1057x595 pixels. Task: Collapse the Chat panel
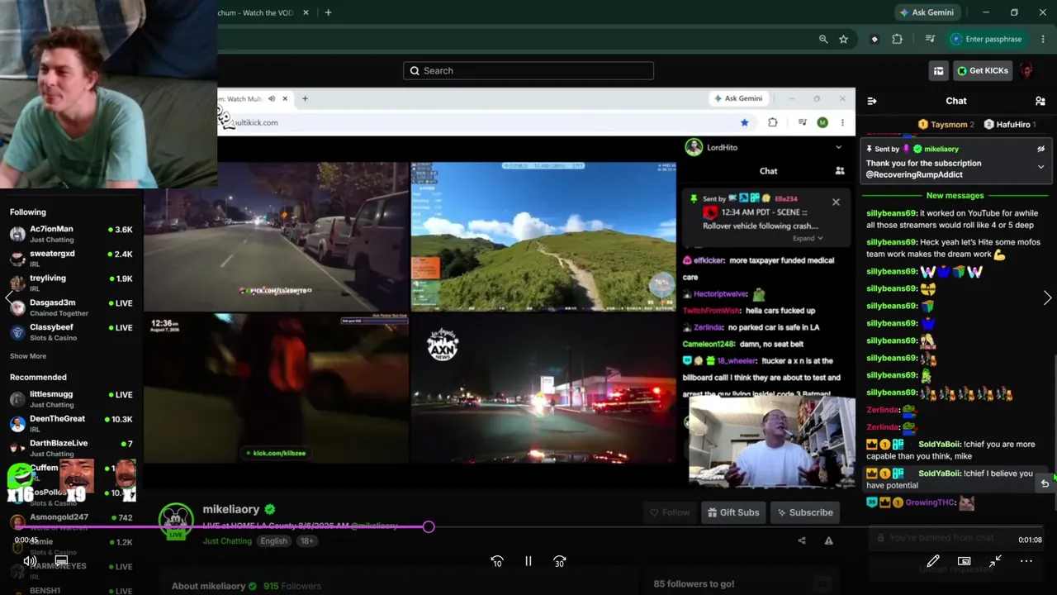[x=871, y=101]
